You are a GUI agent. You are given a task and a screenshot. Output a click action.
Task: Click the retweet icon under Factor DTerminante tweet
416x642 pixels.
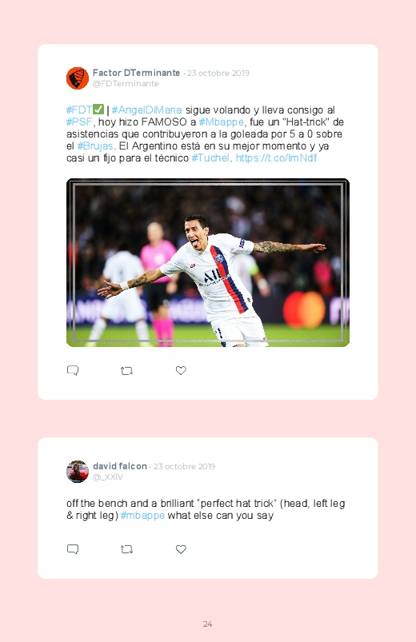(126, 371)
